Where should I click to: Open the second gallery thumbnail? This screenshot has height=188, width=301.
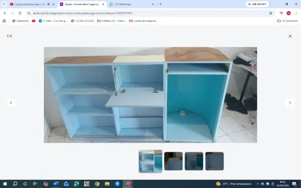coord(173,161)
